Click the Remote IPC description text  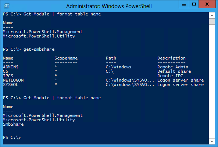click(170, 76)
